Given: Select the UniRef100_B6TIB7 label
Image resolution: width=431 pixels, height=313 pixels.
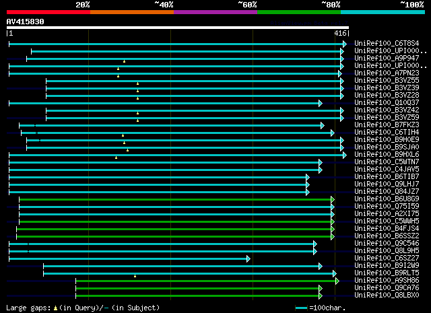Looking at the screenshot, I should click(387, 177).
